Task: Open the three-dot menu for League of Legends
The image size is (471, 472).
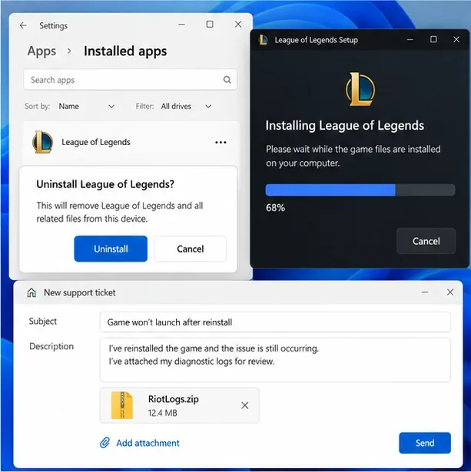Action: pyautogui.click(x=221, y=143)
